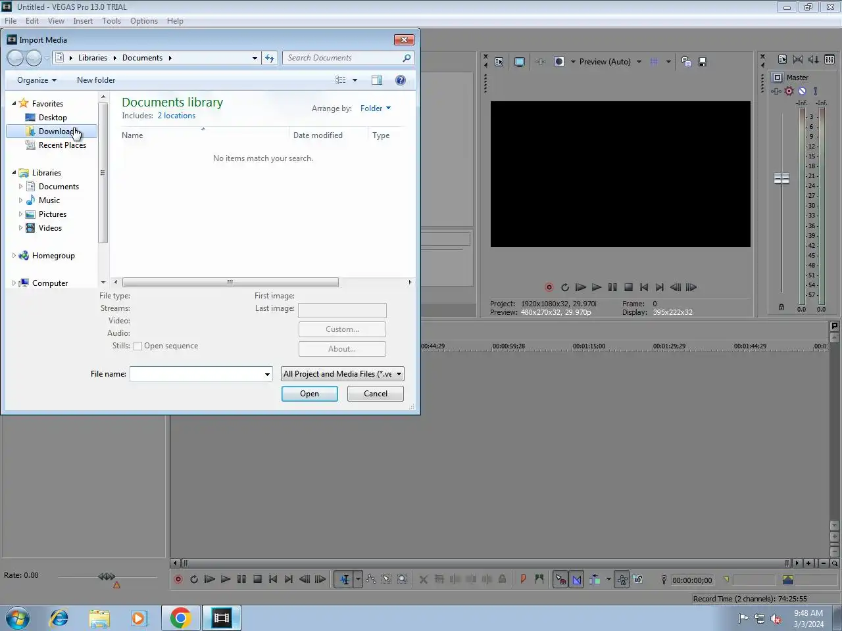842x631 pixels.
Task: Click the Split Screen View icon
Action: coord(559,62)
